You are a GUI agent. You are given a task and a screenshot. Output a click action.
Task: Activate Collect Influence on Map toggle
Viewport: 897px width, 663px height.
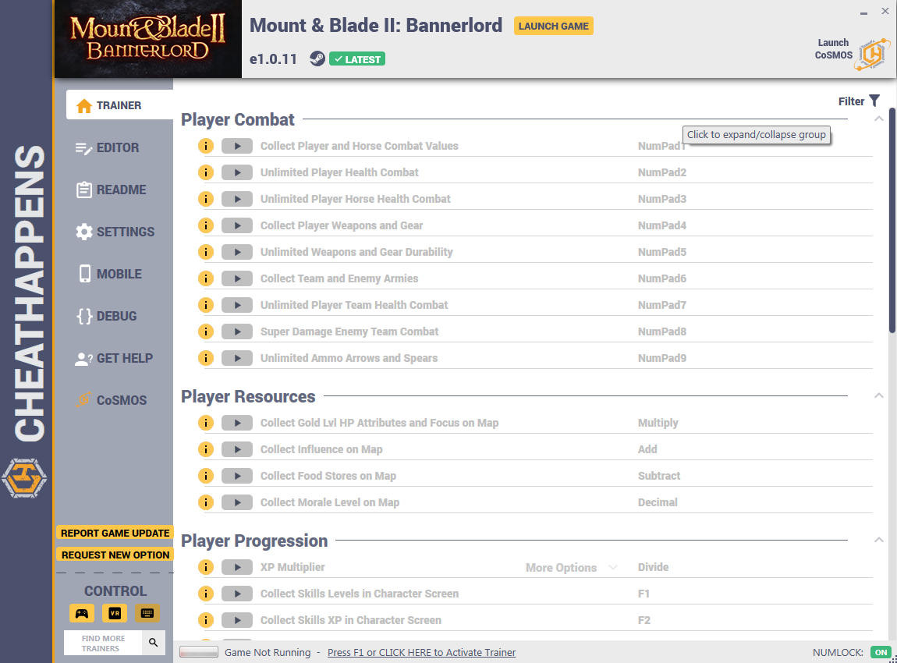[237, 449]
